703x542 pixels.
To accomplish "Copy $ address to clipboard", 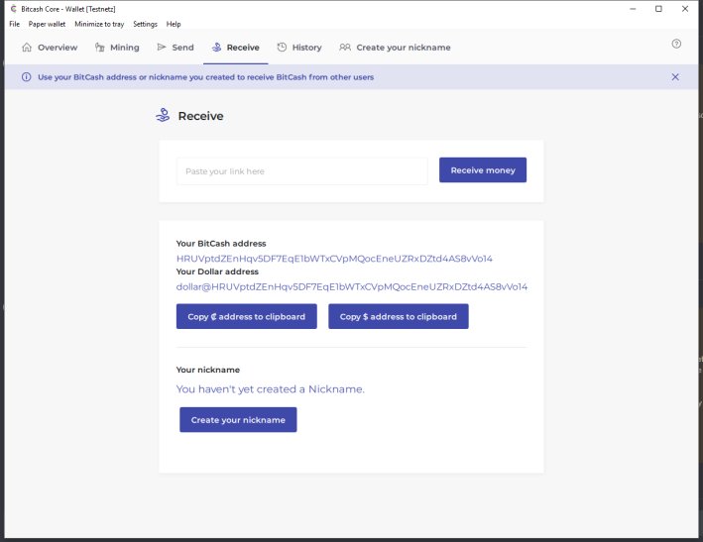I will [x=399, y=316].
